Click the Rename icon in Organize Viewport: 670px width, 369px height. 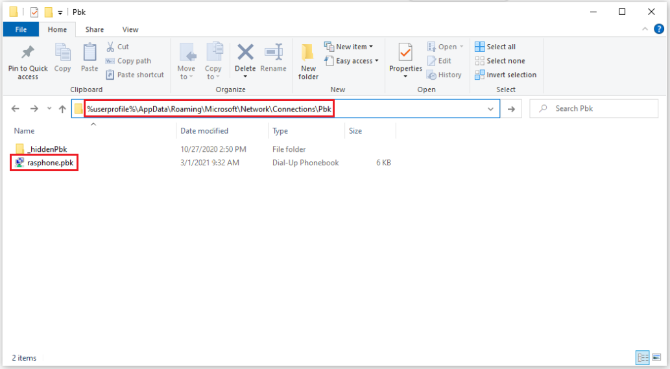(x=273, y=53)
